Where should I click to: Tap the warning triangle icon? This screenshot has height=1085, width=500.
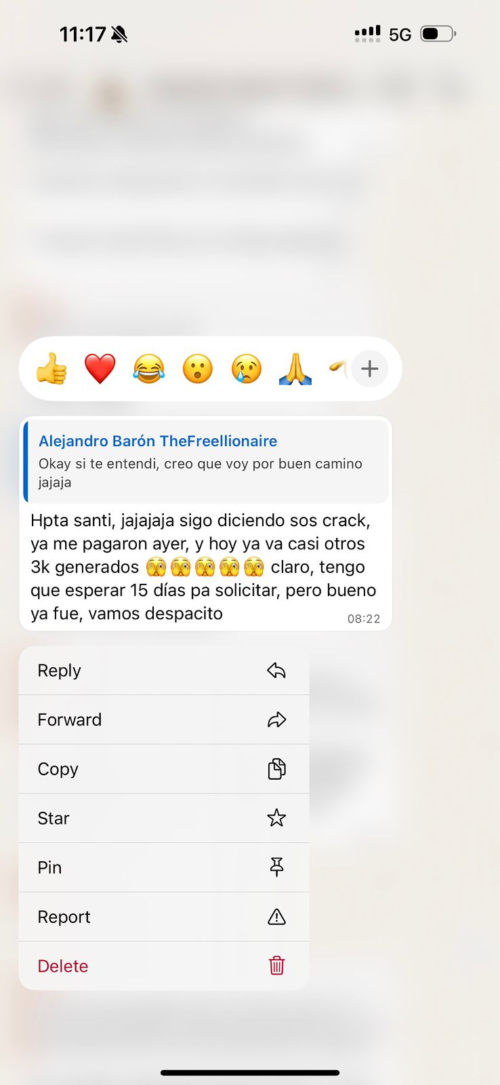[276, 917]
